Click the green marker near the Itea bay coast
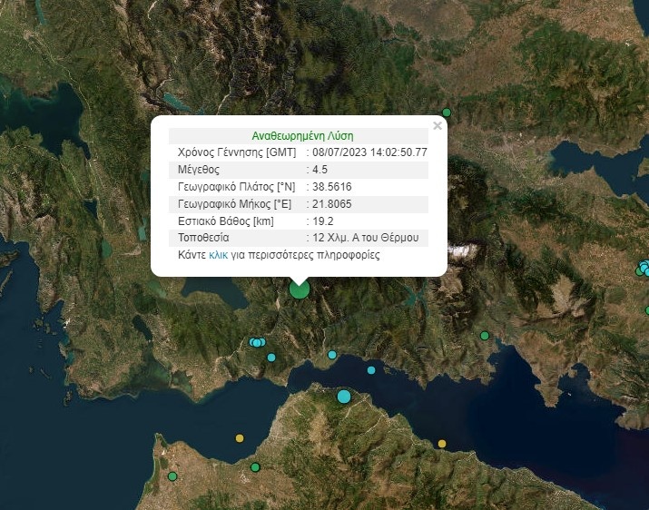Viewport: 649px width, 510px height. 485,336
